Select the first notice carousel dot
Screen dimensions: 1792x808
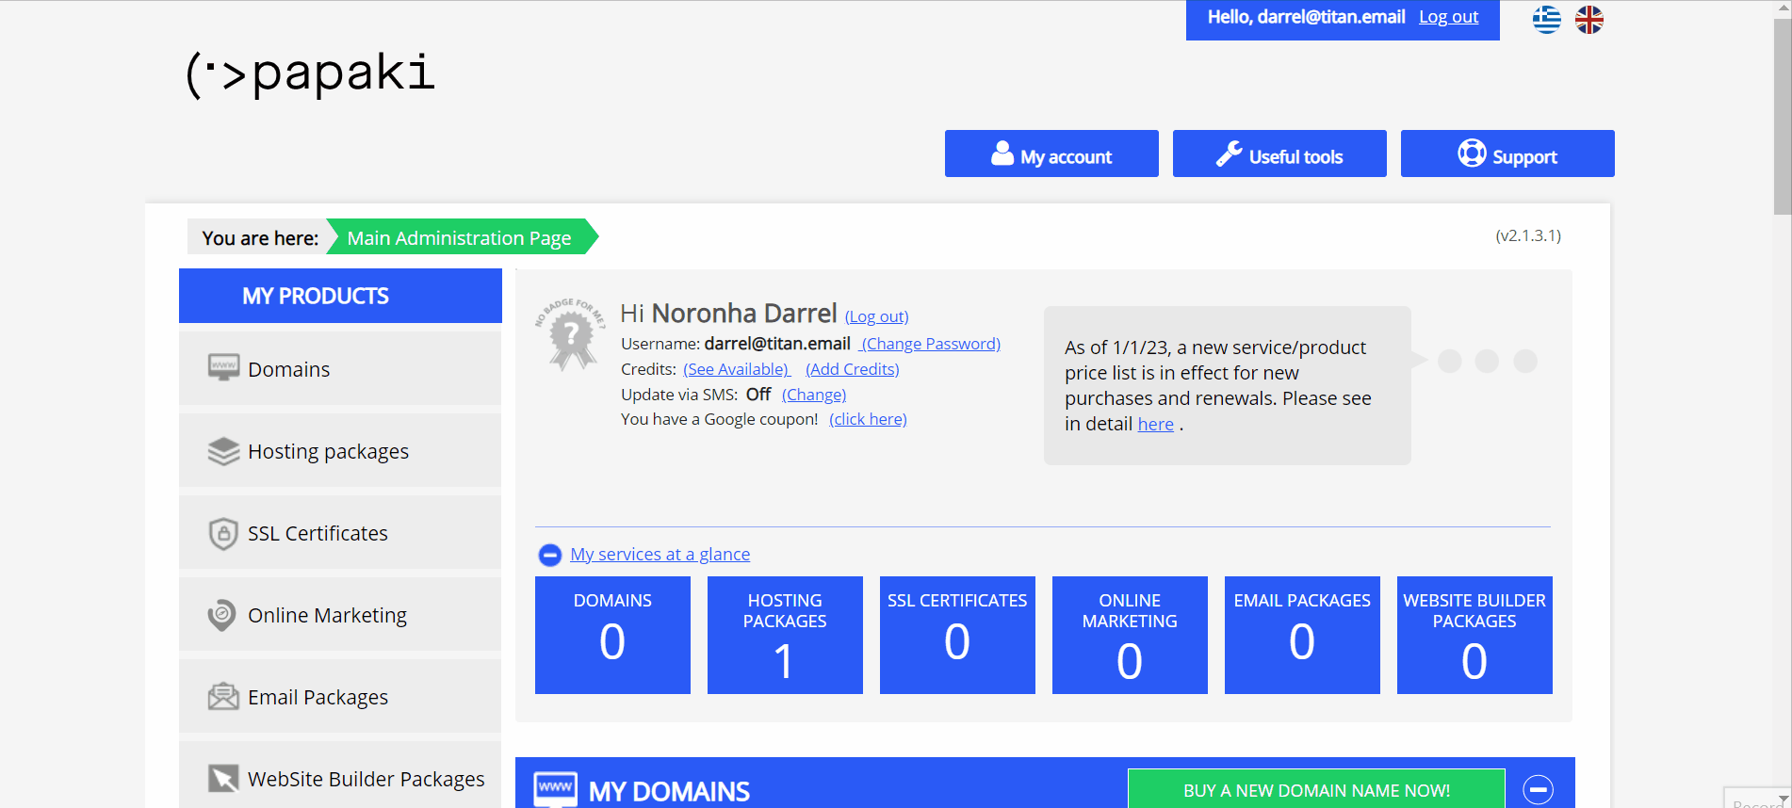[x=1450, y=361]
